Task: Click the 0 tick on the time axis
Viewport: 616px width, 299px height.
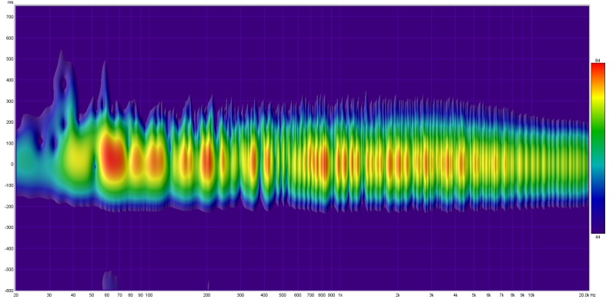Action: pos(12,164)
